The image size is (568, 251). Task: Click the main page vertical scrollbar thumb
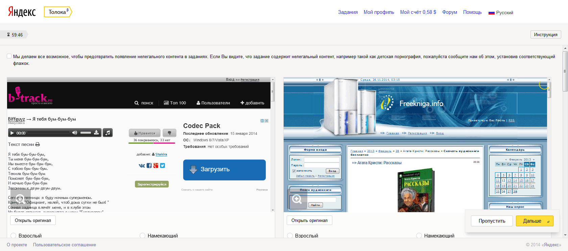[x=565, y=71]
